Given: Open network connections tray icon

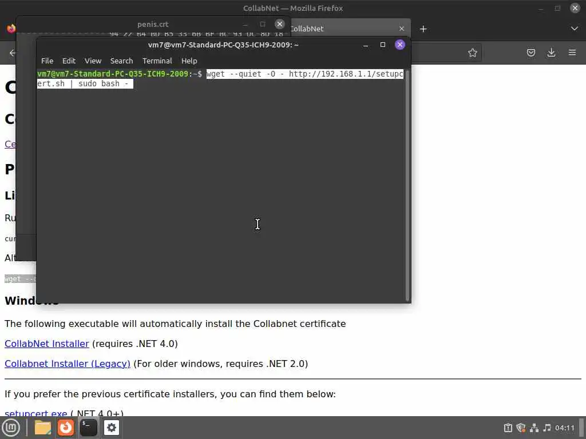Looking at the screenshot, I should 534,428.
